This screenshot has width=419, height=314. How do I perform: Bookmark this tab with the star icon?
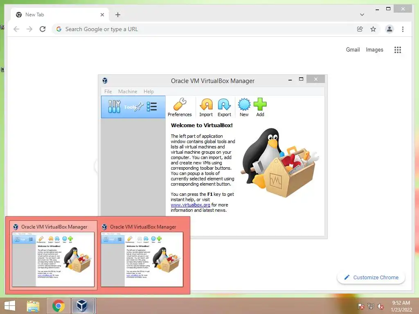click(373, 29)
